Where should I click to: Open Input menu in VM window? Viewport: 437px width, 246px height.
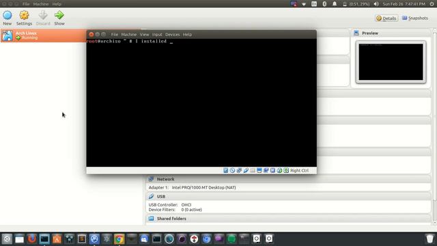click(x=157, y=34)
